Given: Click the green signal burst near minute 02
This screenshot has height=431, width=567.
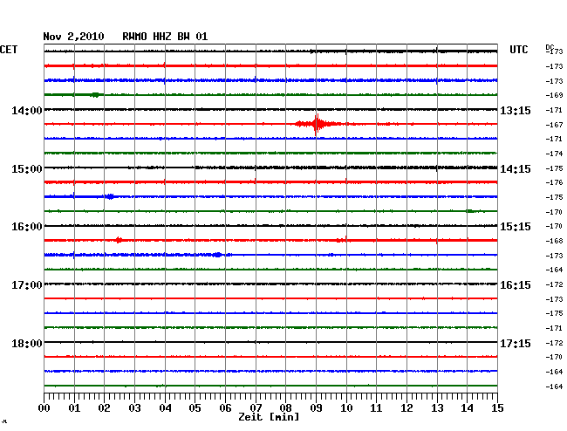Looking at the screenshot, I should pyautogui.click(x=95, y=95).
